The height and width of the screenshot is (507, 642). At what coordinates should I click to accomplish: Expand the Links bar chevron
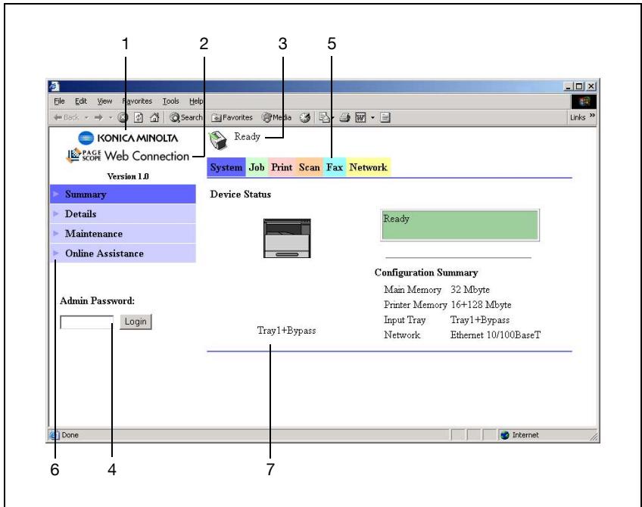592,117
